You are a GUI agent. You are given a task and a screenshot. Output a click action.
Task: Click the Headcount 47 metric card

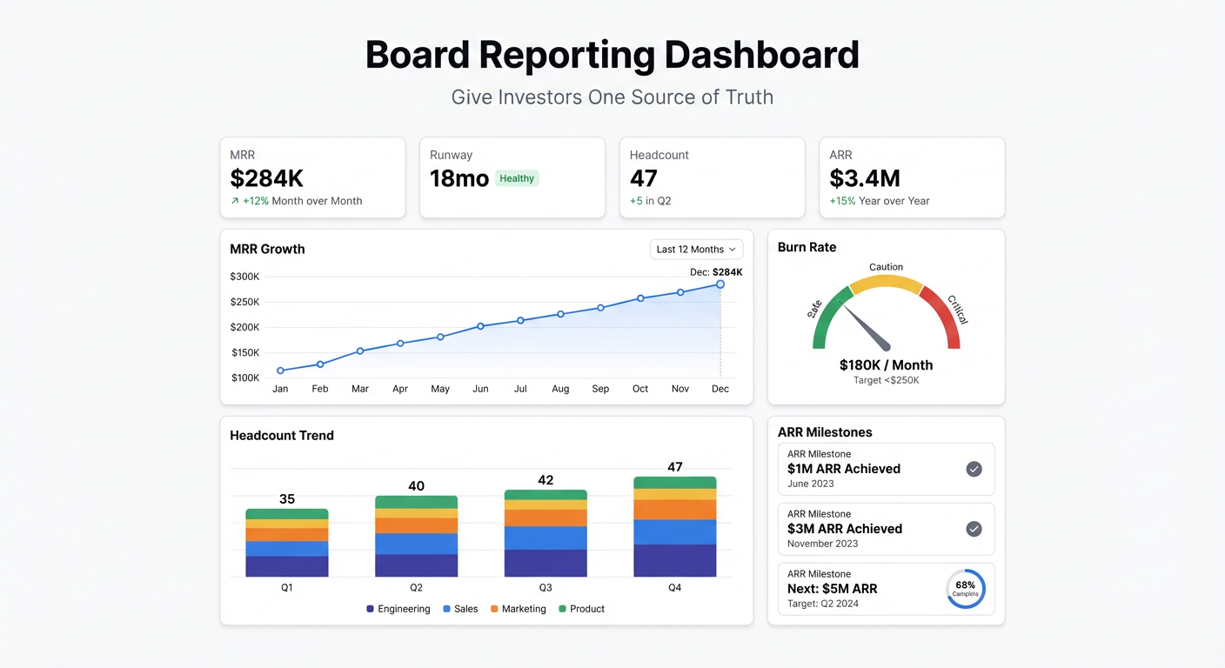point(712,177)
